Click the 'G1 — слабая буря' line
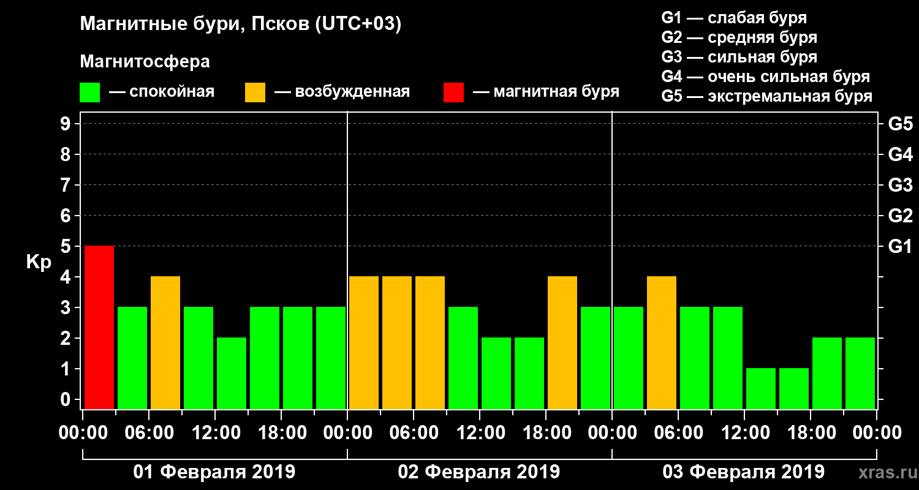 tap(734, 18)
